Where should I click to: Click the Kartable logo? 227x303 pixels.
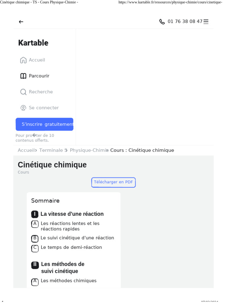(33, 43)
